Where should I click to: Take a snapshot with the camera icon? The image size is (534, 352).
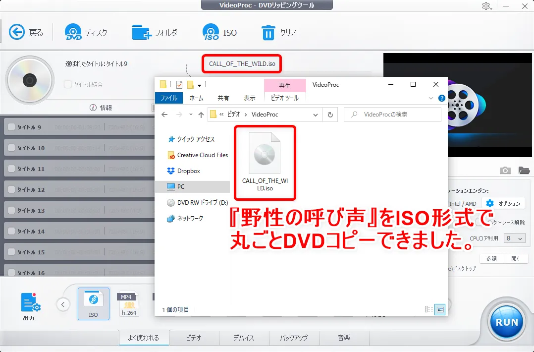pos(505,171)
